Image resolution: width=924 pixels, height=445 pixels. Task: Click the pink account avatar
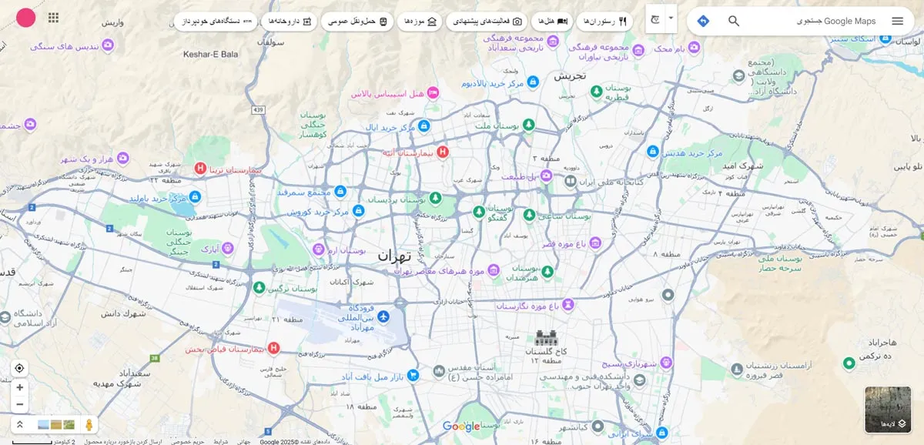pos(25,18)
